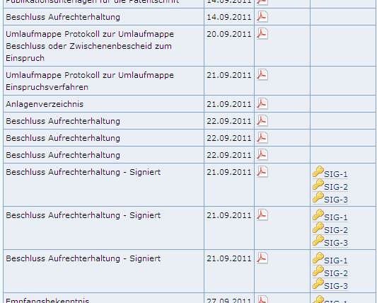Open PDF of Umlaufmappe Einspruchsverfahren dated 21.09.2011

point(262,75)
